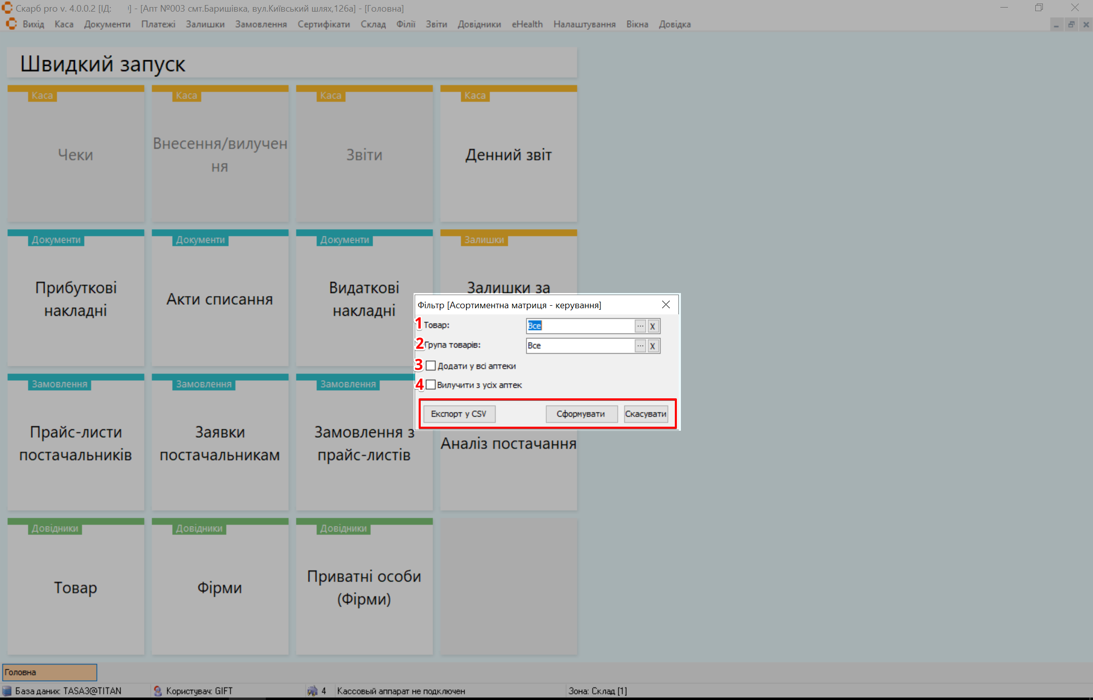Open the eHealth menu
1093x700 pixels.
pos(527,24)
